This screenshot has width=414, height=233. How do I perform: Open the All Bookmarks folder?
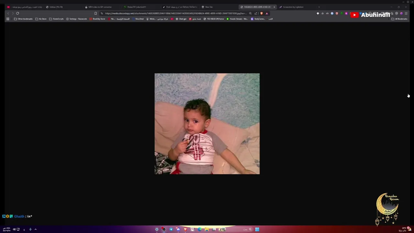click(x=399, y=19)
